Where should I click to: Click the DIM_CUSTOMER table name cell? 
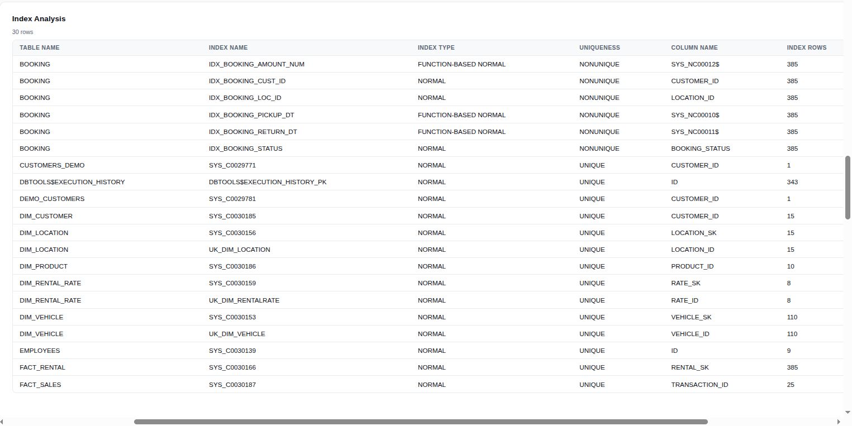pos(46,216)
